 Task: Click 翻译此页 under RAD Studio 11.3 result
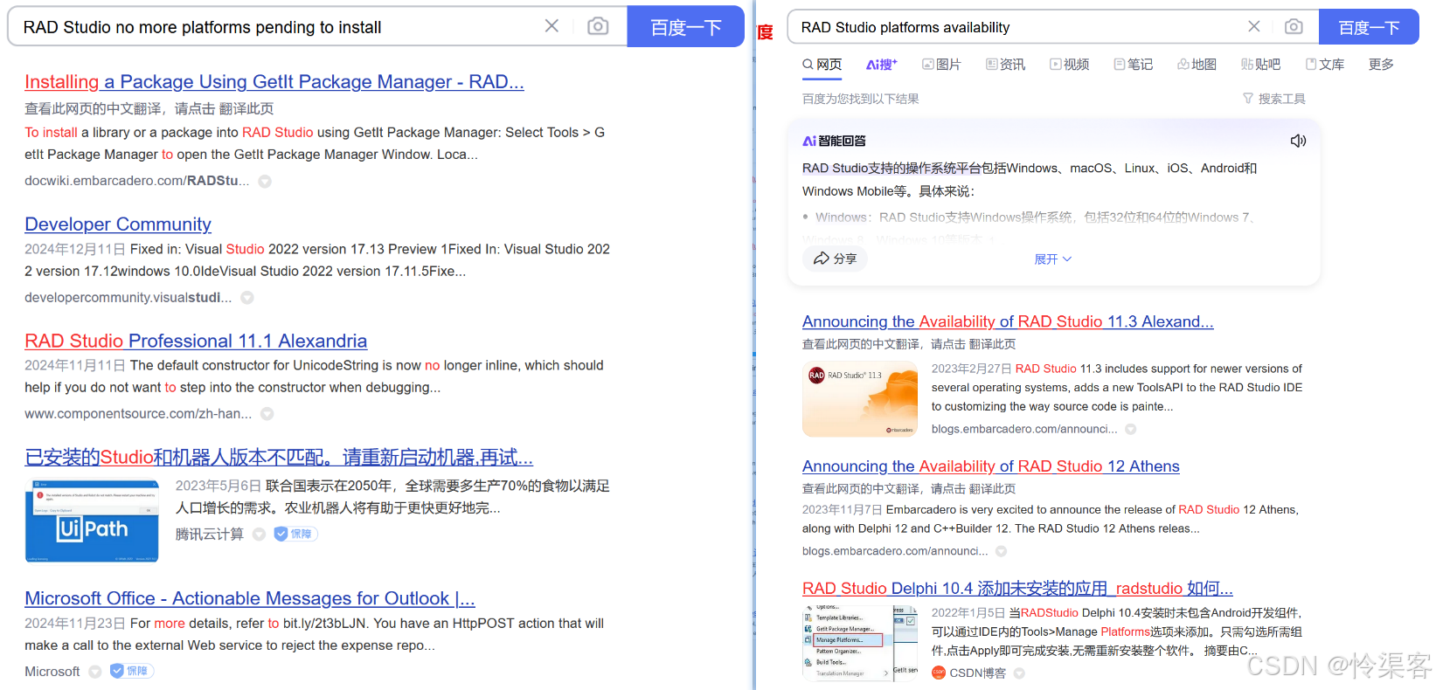[992, 344]
